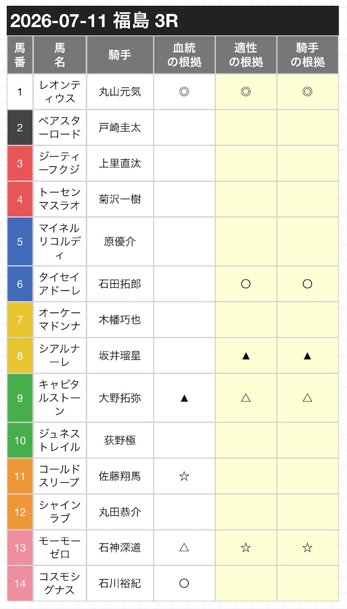Click the circle mark in 血統の根拠 for コスモシグナス

pos(184,584)
